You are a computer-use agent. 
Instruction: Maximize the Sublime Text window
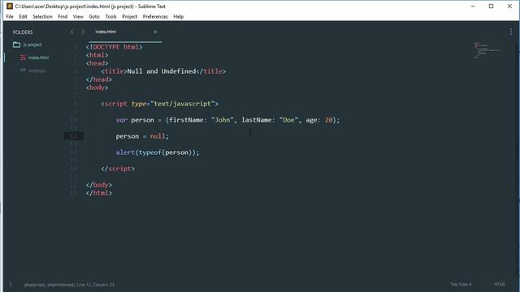(x=491, y=6)
